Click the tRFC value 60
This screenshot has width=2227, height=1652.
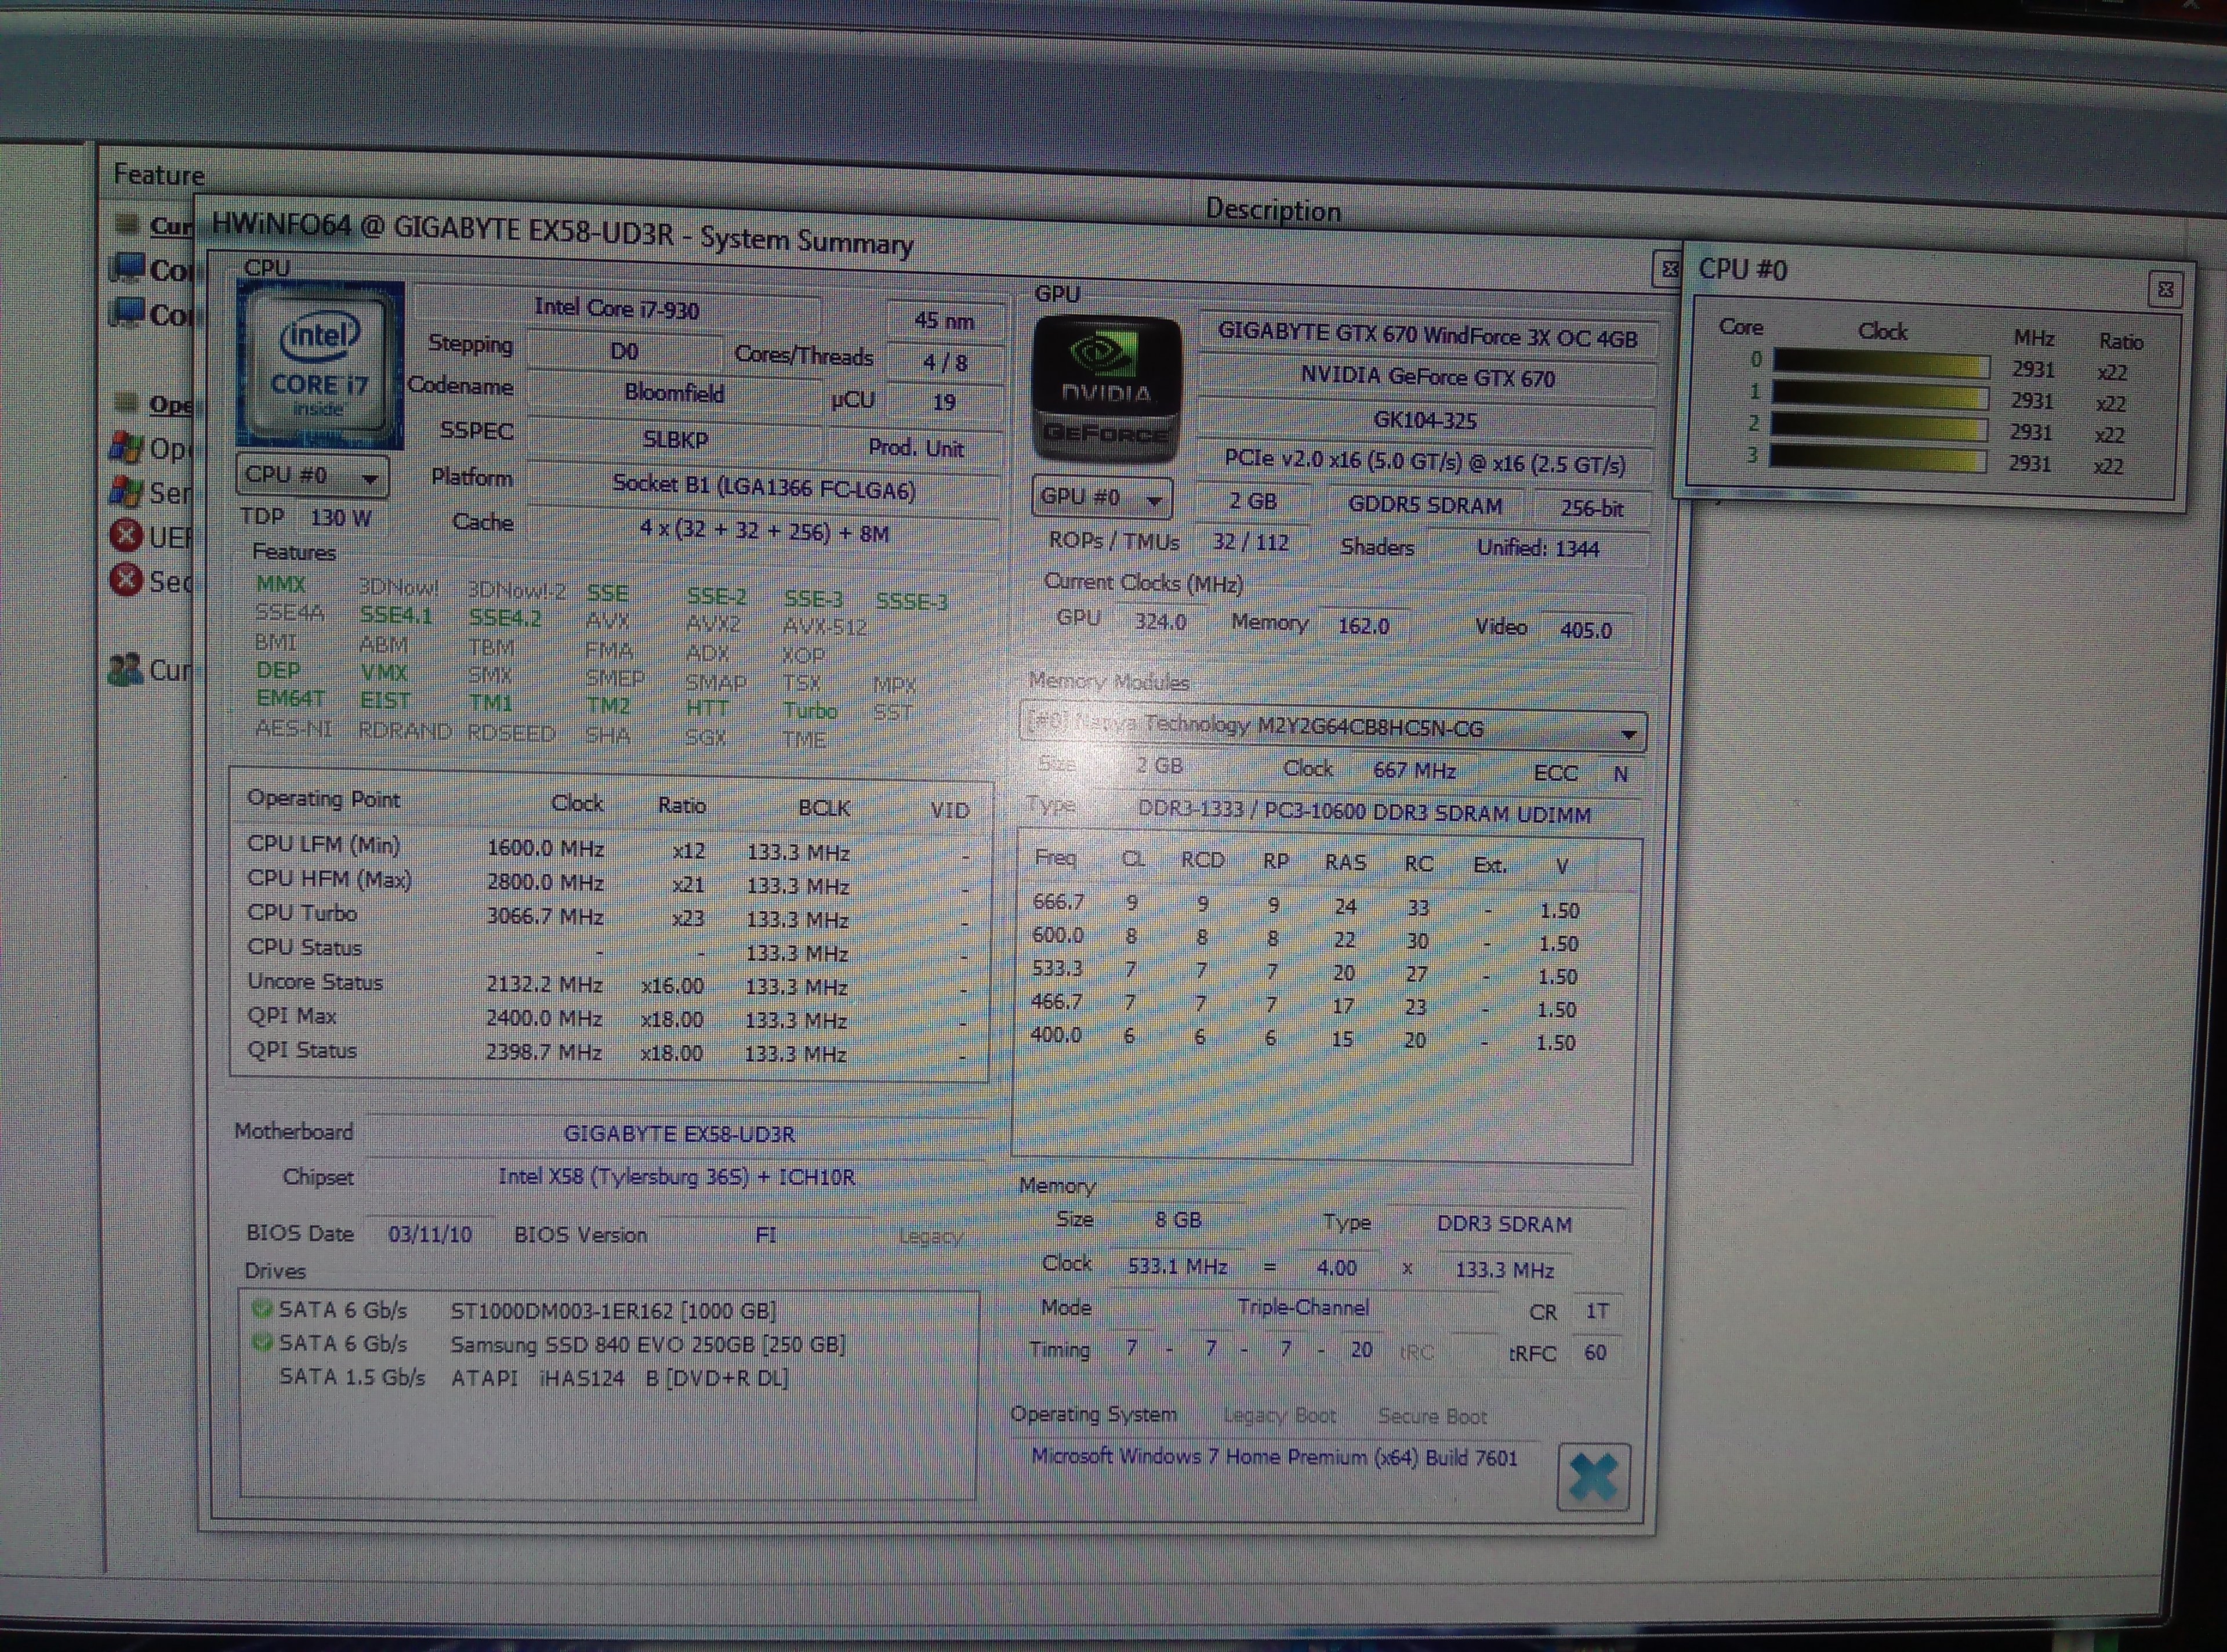tap(1595, 1353)
